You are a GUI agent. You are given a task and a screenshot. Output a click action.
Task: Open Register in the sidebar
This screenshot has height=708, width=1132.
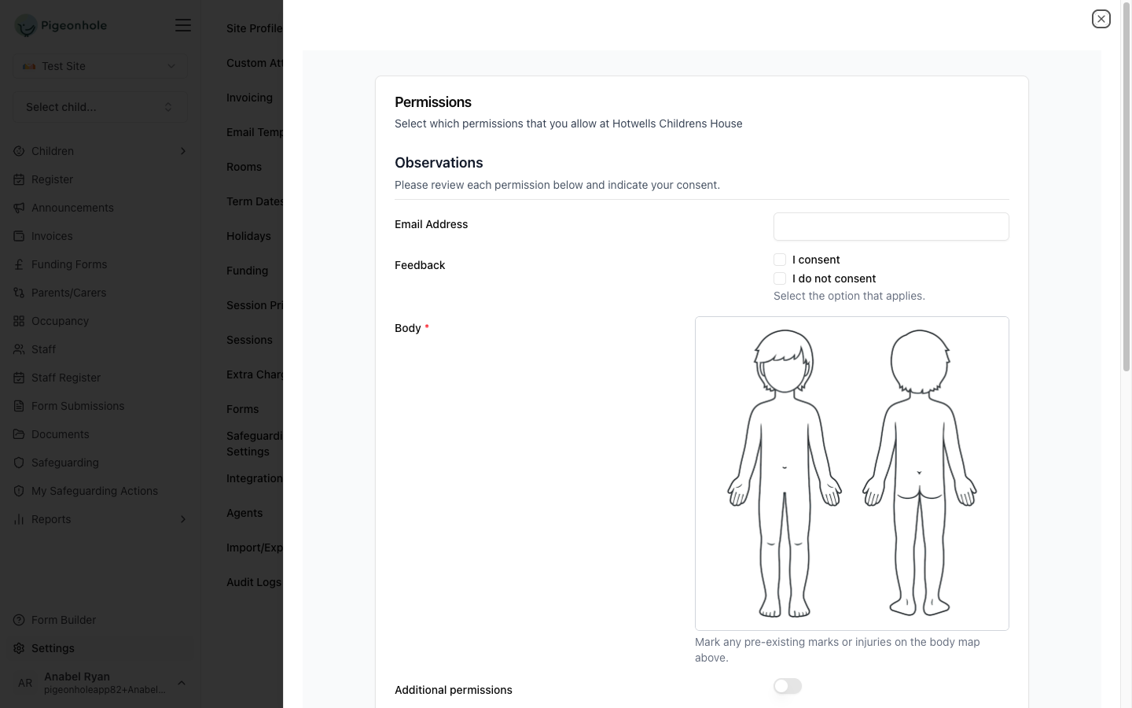(52, 179)
